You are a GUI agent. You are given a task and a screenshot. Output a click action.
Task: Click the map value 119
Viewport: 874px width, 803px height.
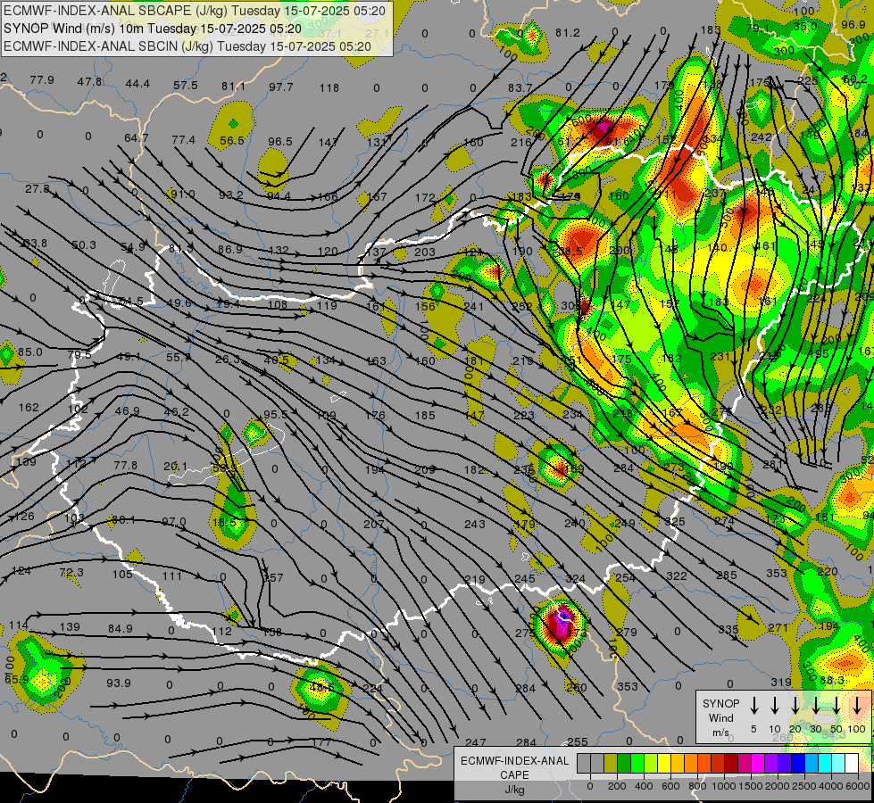(327, 305)
